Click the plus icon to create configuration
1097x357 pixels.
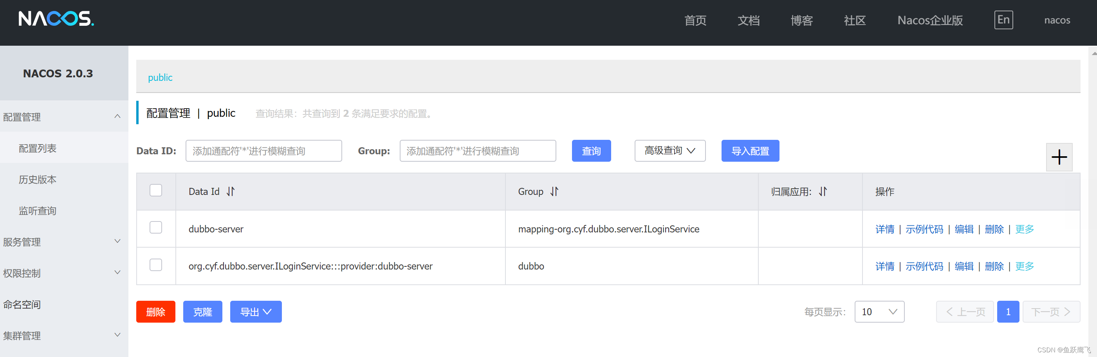click(1059, 157)
